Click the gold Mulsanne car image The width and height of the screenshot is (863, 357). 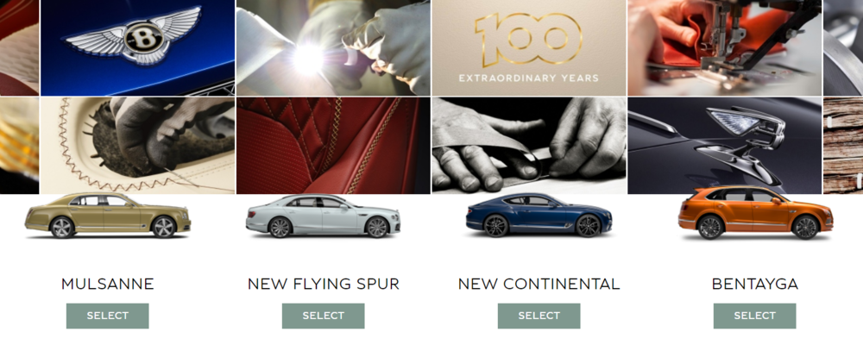pos(108,215)
